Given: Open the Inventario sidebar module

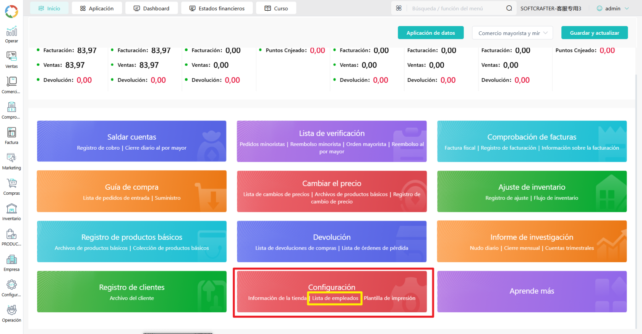Looking at the screenshot, I should (x=11, y=212).
